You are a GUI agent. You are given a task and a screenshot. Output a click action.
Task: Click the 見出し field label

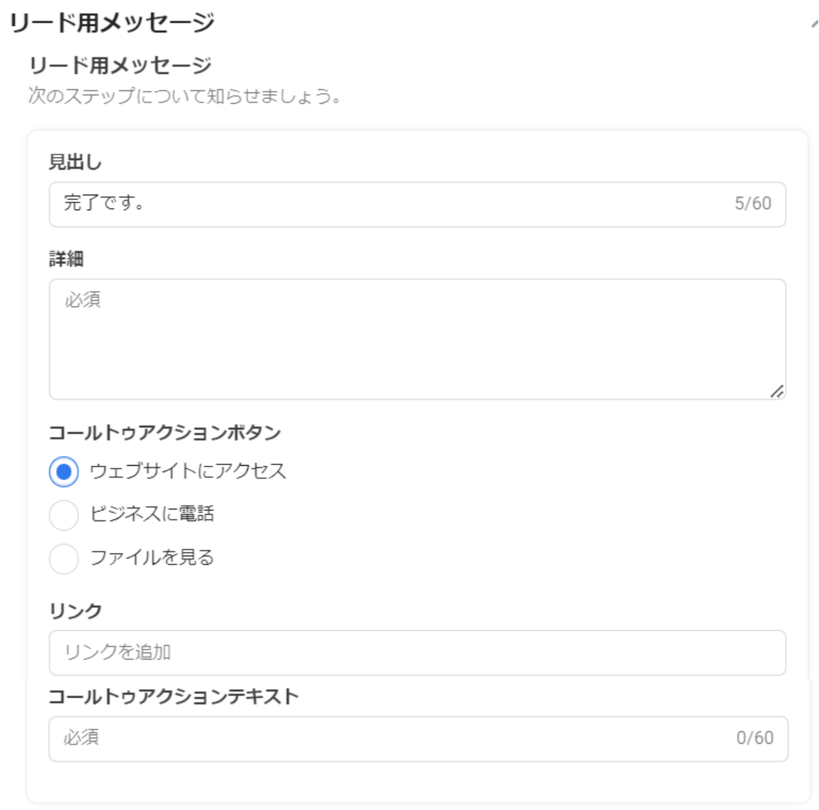point(75,162)
